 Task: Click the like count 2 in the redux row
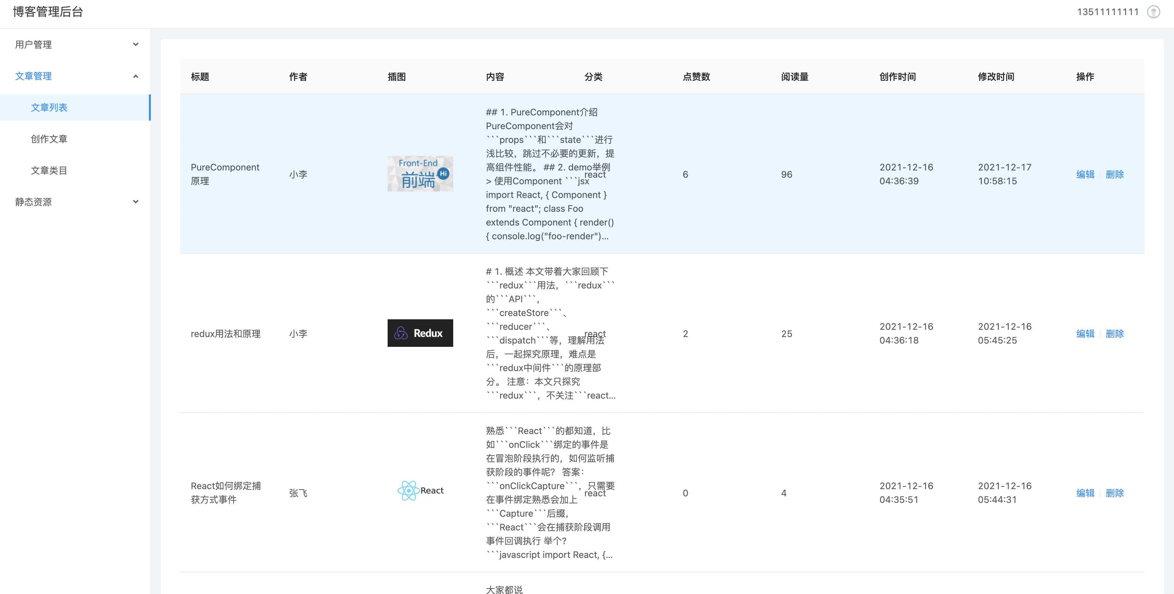[x=685, y=333]
